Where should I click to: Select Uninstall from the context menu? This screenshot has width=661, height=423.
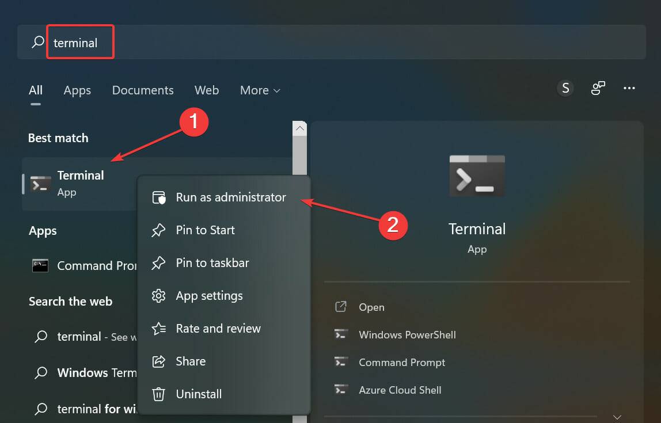tap(199, 394)
